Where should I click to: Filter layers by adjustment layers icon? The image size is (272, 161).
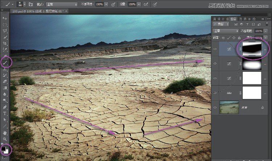(x=242, y=24)
